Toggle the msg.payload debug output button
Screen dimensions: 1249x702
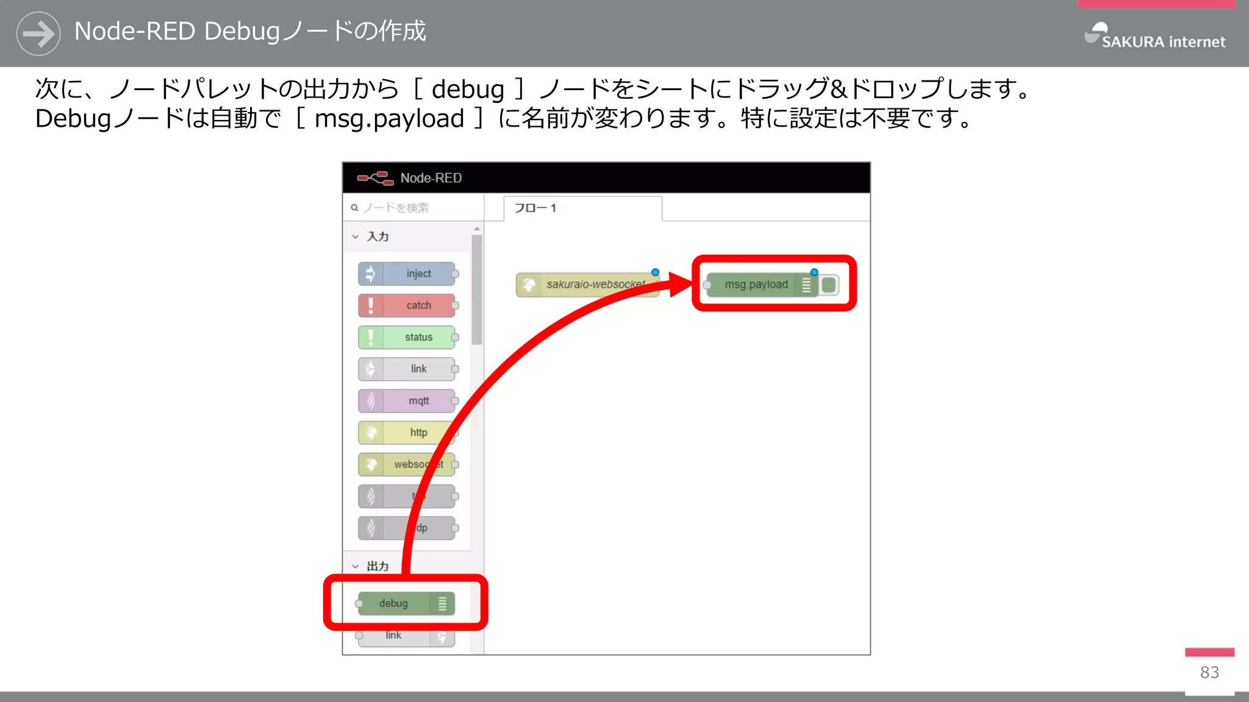[829, 285]
